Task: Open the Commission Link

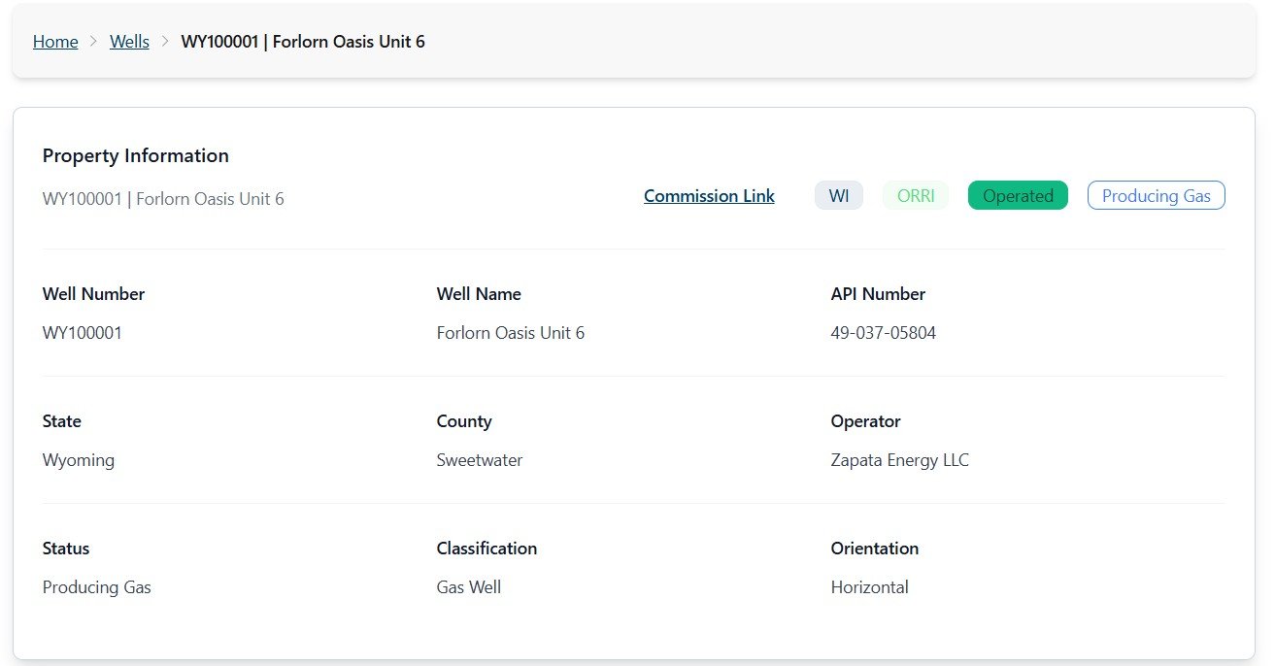Action: [709, 196]
